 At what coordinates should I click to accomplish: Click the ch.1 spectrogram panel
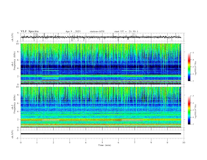(101, 64)
